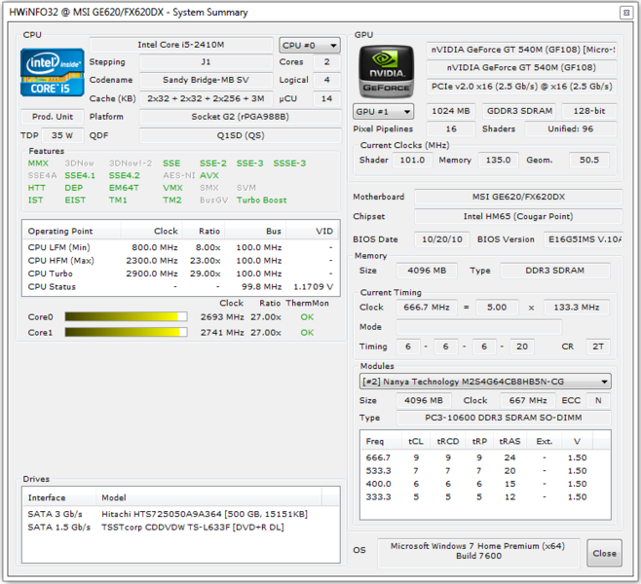
Task: Click the Sandy Bridge-MB SV codename field
Action: tap(207, 80)
